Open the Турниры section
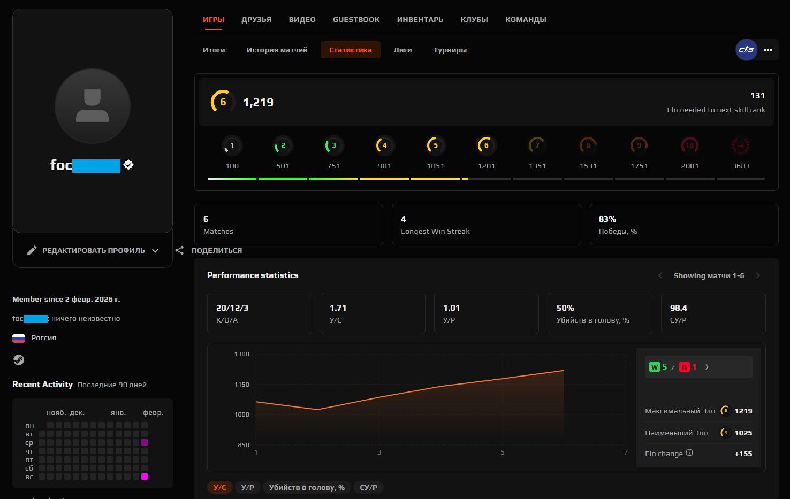Image resolution: width=790 pixels, height=499 pixels. point(450,50)
